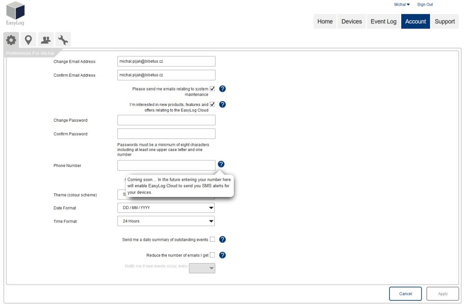This screenshot has height=304, width=466.
Task: Go to the Devices menu tab
Action: (x=351, y=21)
